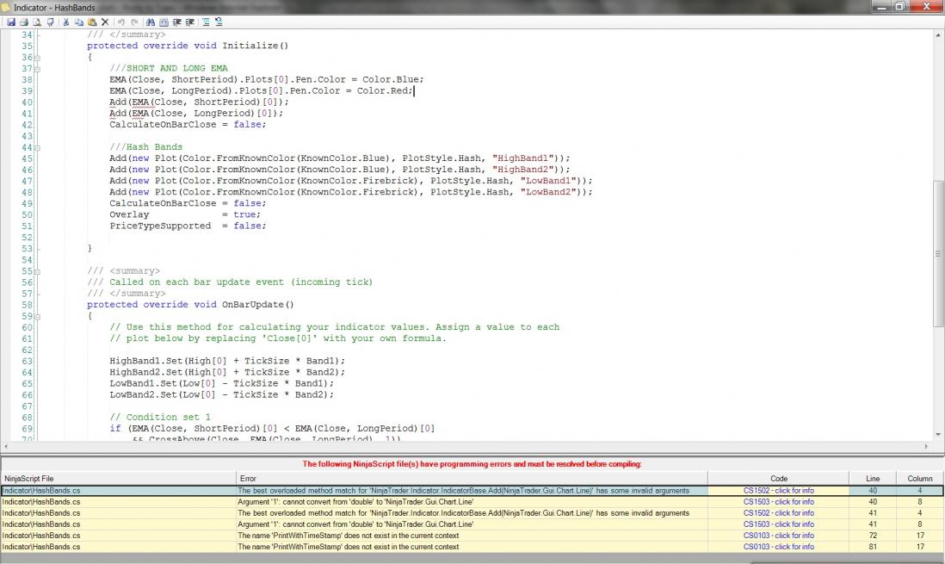Click the Print toolbar icon
This screenshot has height=564, width=945.
click(24, 22)
